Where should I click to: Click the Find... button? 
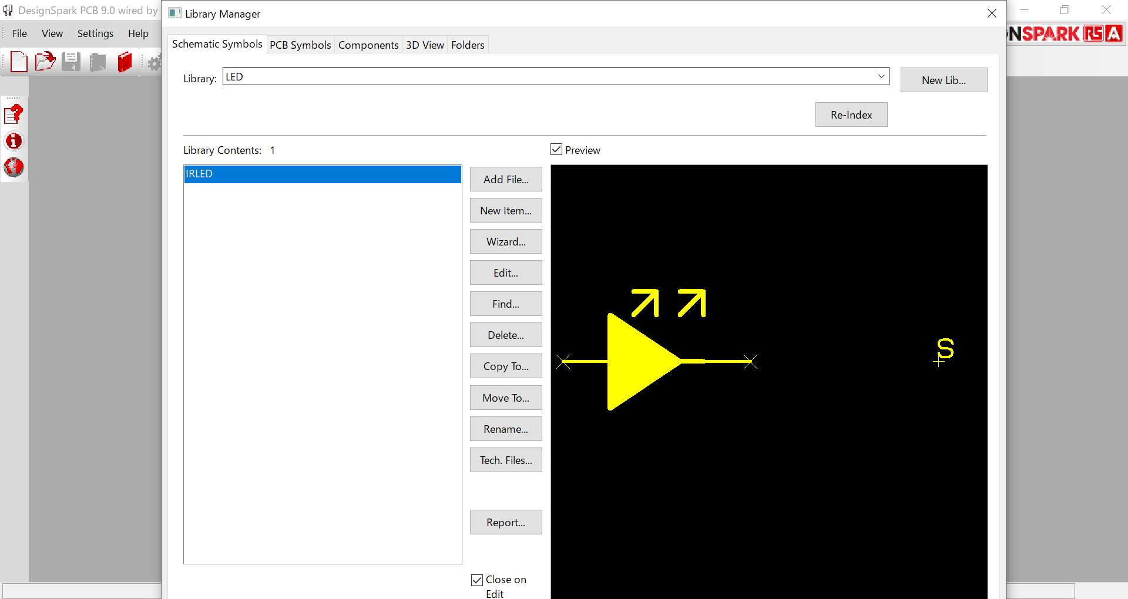506,304
